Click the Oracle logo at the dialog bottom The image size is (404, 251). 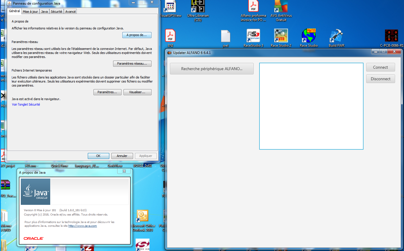[33, 239]
